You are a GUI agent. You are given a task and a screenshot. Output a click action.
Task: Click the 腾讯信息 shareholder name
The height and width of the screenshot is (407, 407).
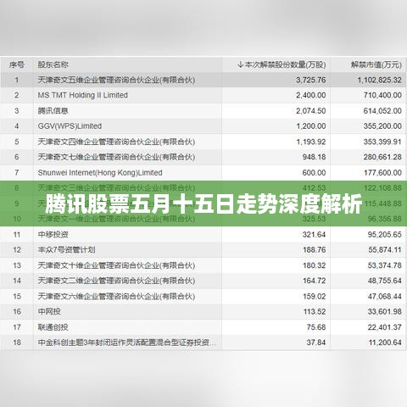coord(53,111)
